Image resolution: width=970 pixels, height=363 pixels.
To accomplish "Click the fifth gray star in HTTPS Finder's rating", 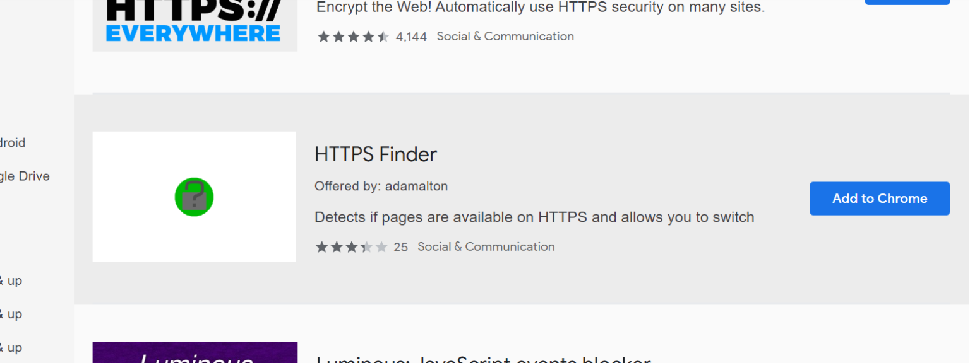I will click(x=381, y=247).
